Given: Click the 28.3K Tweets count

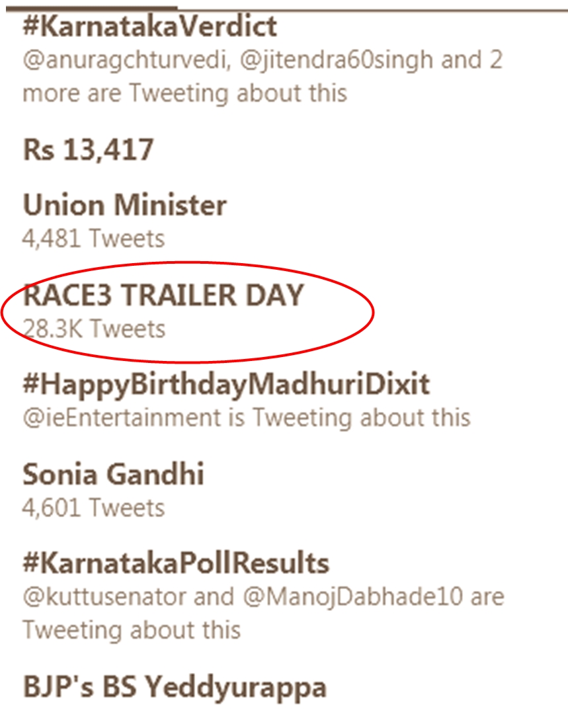Looking at the screenshot, I should [x=94, y=329].
